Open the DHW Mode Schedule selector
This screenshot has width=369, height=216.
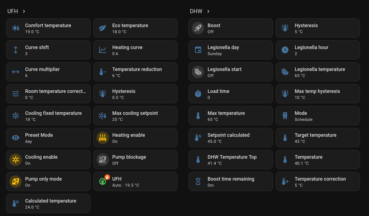pos(318,116)
